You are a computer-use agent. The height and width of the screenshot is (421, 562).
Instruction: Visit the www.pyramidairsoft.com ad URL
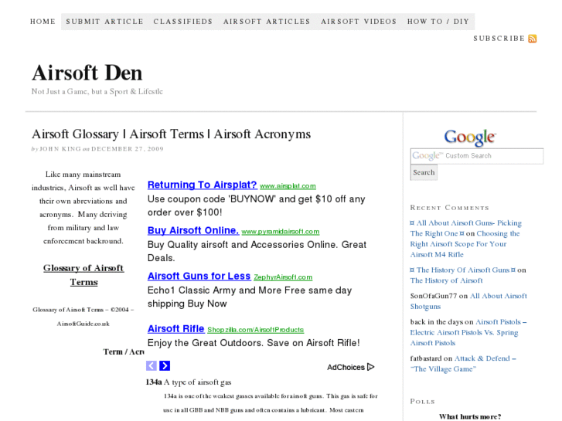(281, 232)
